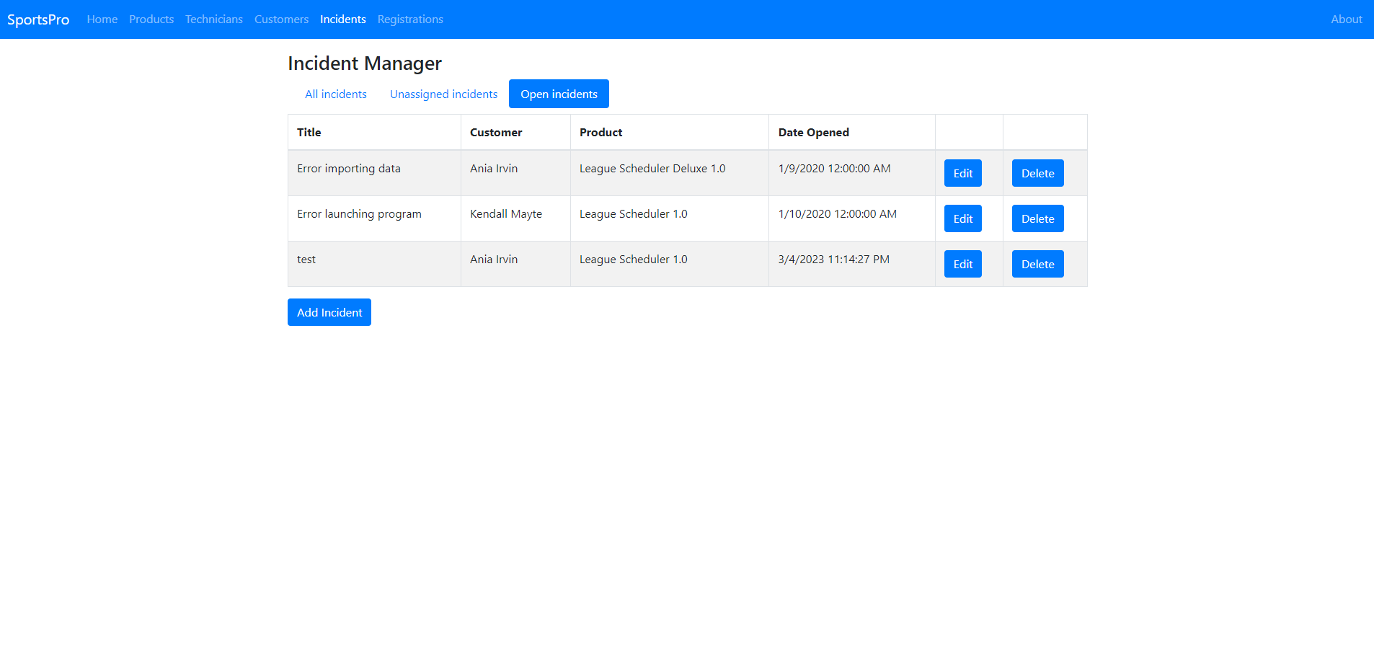Edit the 'Error launching program' incident
This screenshot has width=1374, height=646.
[962, 218]
